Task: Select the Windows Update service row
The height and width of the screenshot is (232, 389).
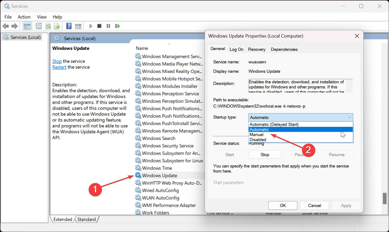Action: pyautogui.click(x=169, y=175)
